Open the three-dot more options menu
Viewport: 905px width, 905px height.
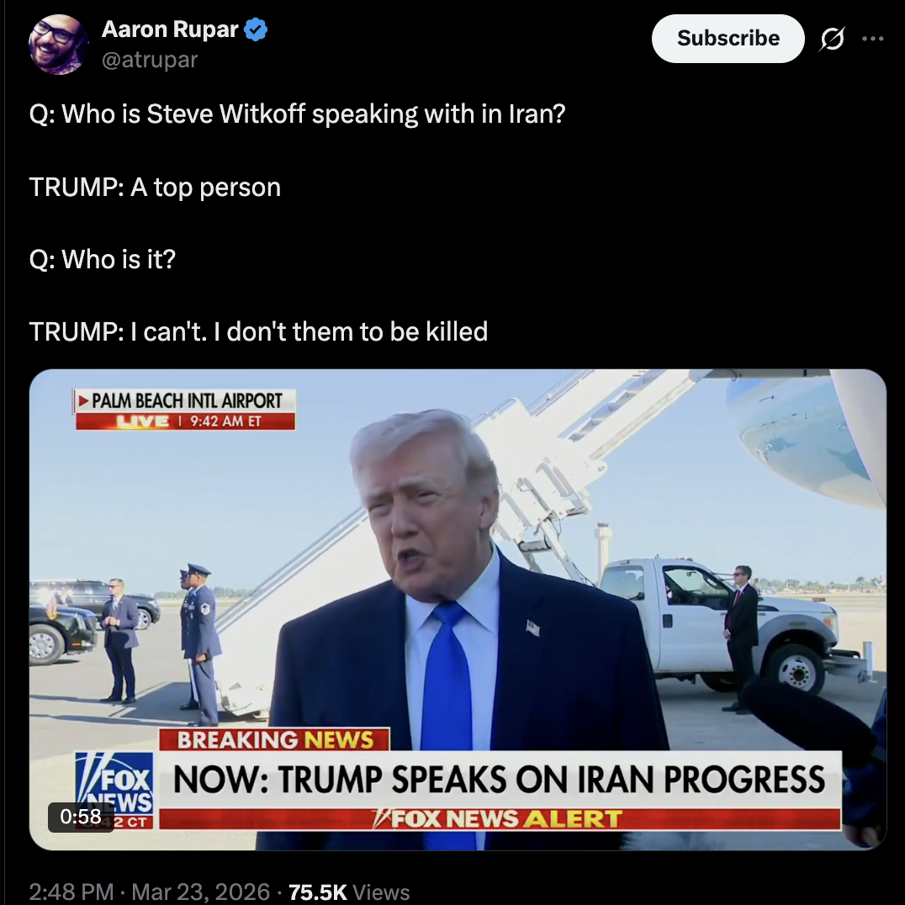coord(872,39)
